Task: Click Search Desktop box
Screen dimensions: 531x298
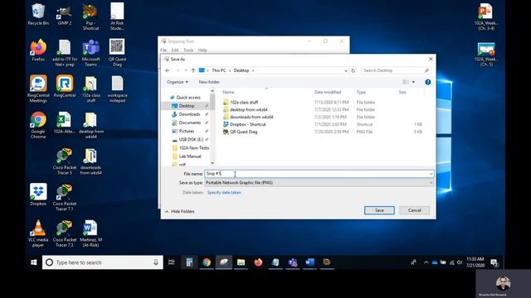Action: [396, 70]
